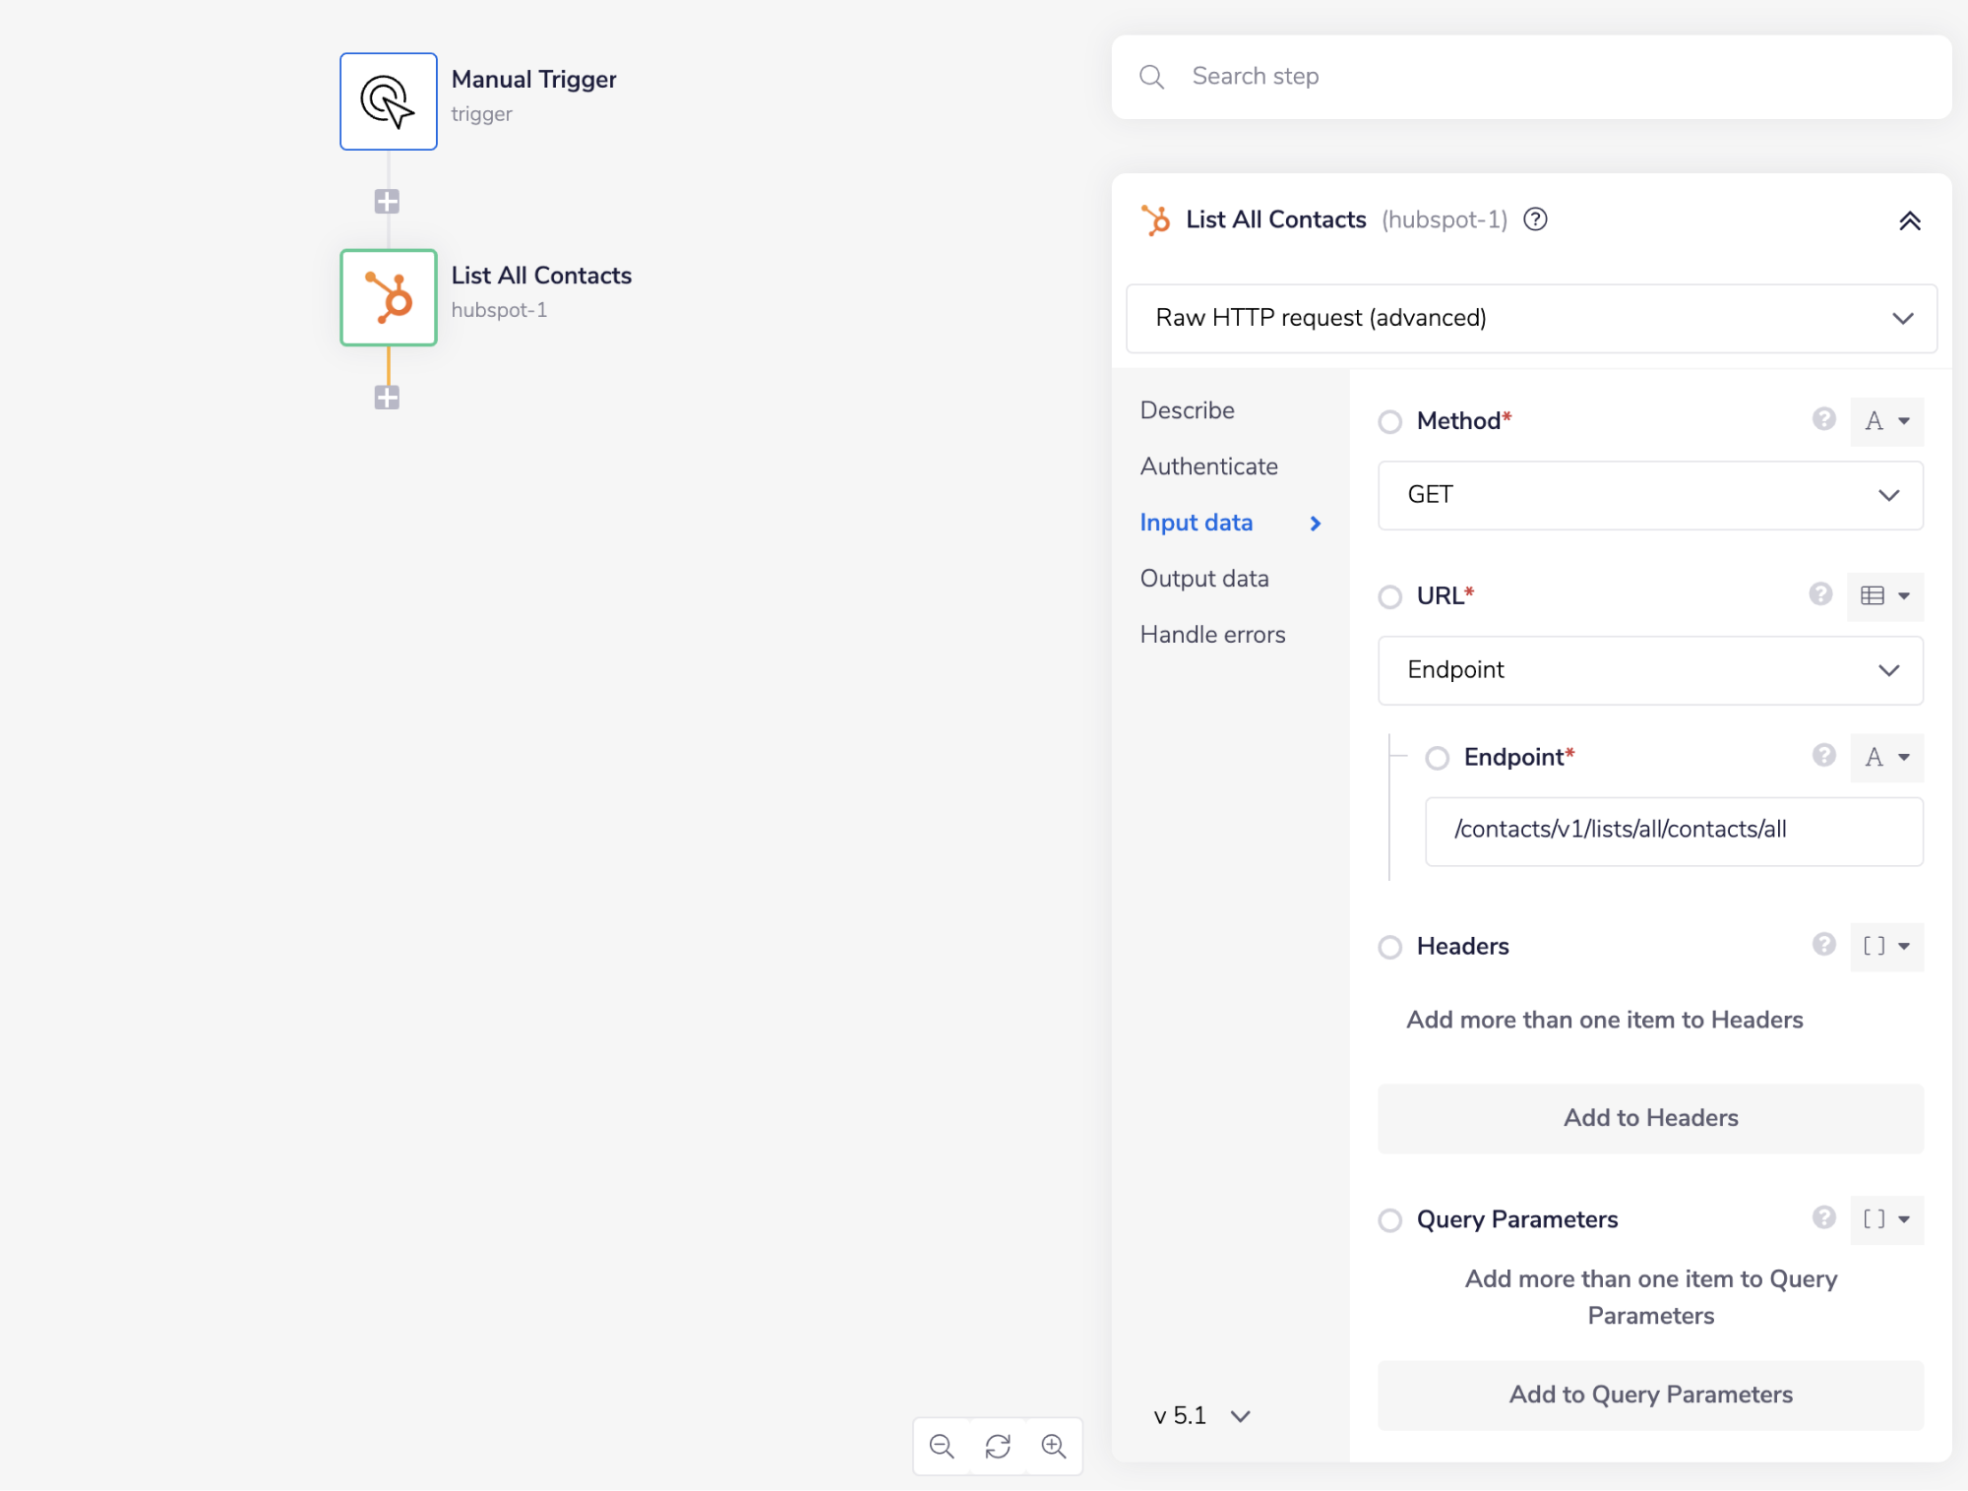The image size is (1968, 1491).
Task: Open the Authenticate section
Action: tap(1208, 466)
